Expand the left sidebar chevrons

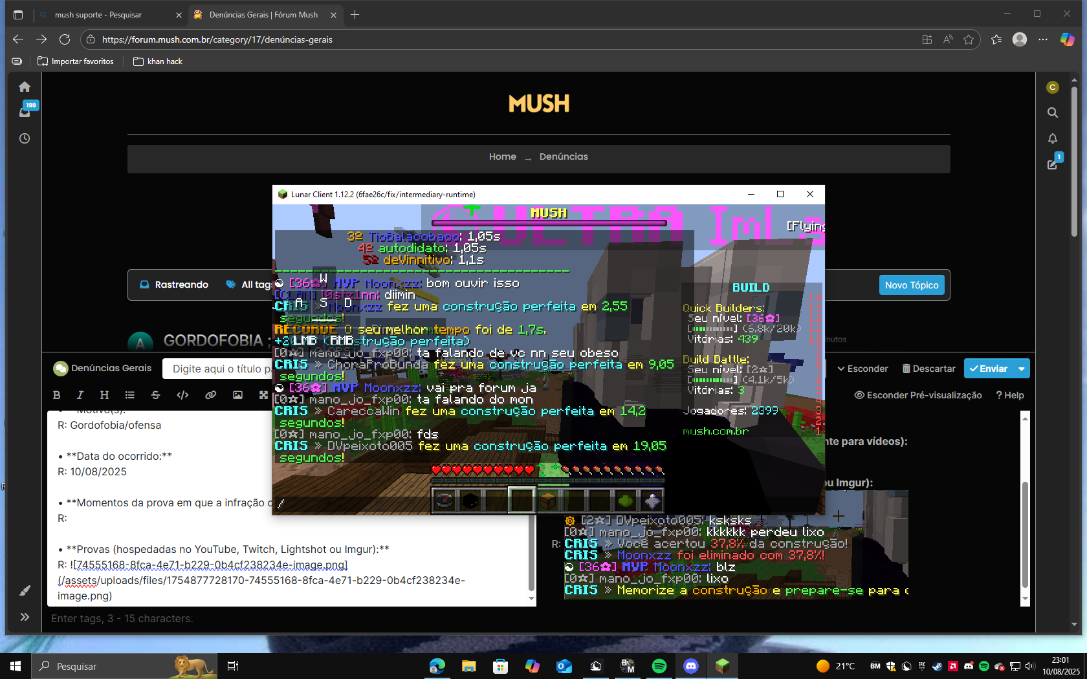(x=25, y=617)
